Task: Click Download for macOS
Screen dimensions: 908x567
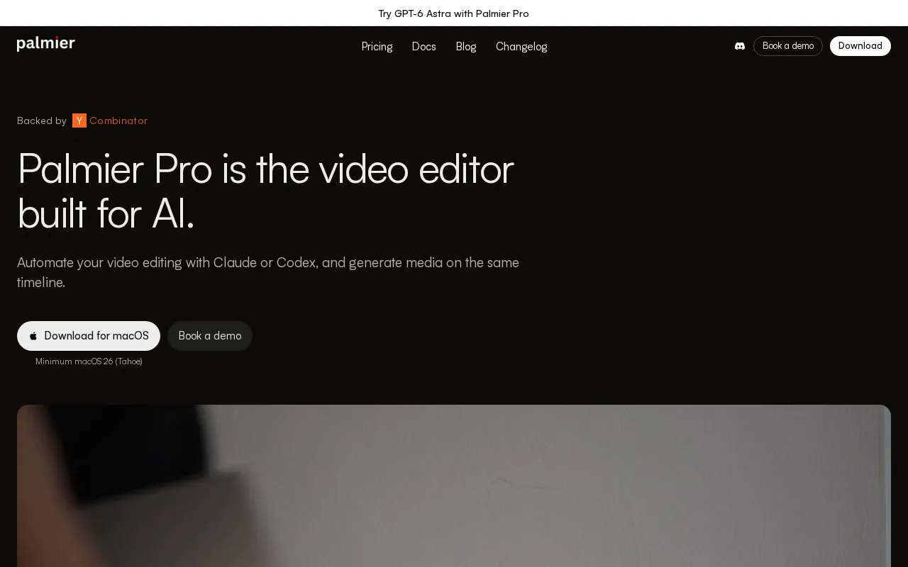Action: [x=89, y=336]
